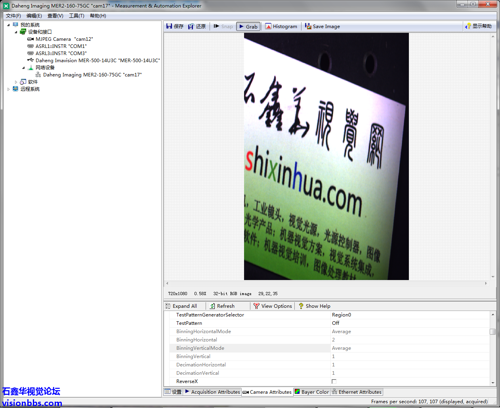Switch to Ethernet Attributes tab
The image size is (500, 408).
357,392
